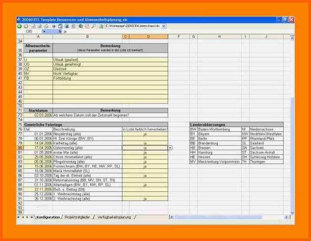311x241 pixels.
Task: Select column D header
Action: 149,37
